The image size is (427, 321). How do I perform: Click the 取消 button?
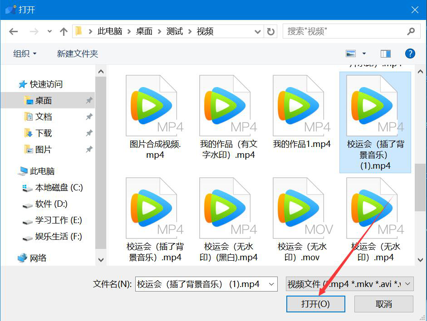tap(384, 304)
